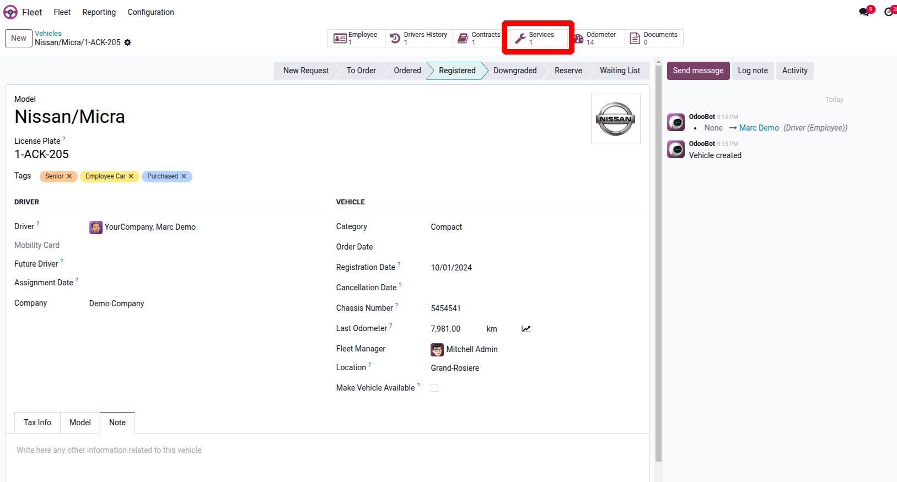The image size is (897, 482).
Task: Click the gear icon beside Nissan/Micra/1-ACK-205
Action: 127,42
